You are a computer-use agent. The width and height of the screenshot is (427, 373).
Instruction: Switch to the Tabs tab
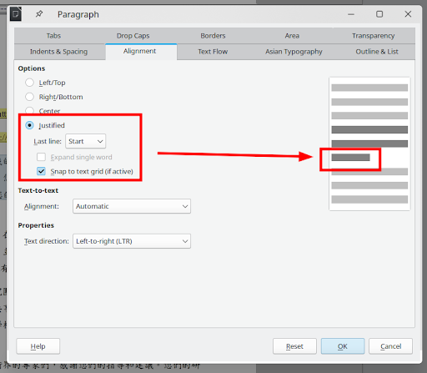pyautogui.click(x=53, y=36)
